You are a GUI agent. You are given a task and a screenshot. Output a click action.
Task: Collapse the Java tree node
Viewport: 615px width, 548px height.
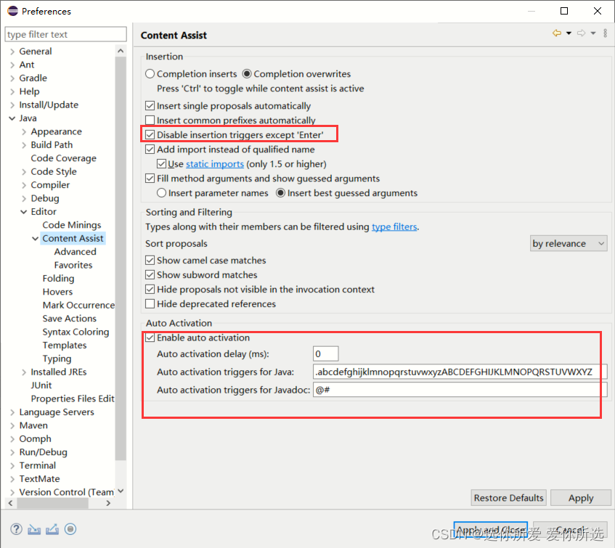tap(12, 118)
